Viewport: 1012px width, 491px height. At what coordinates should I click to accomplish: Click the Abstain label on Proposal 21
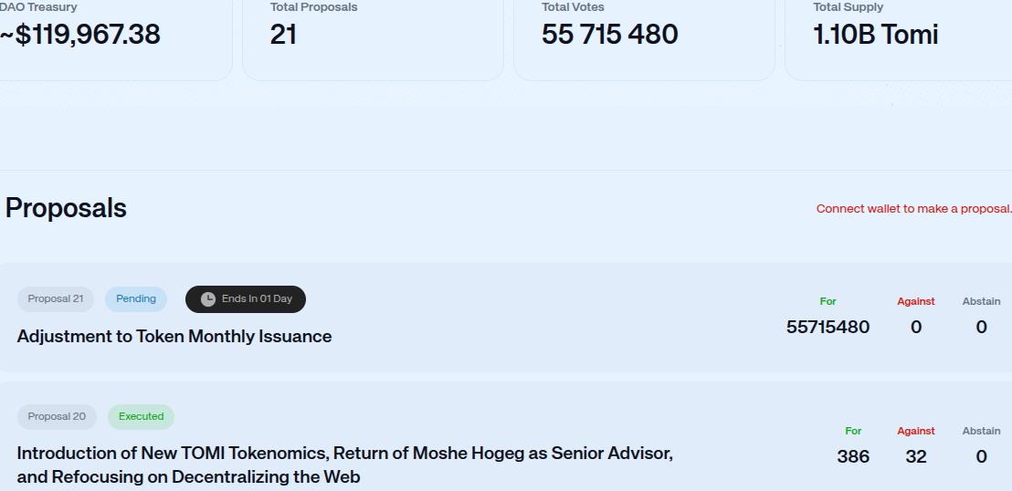coord(981,301)
